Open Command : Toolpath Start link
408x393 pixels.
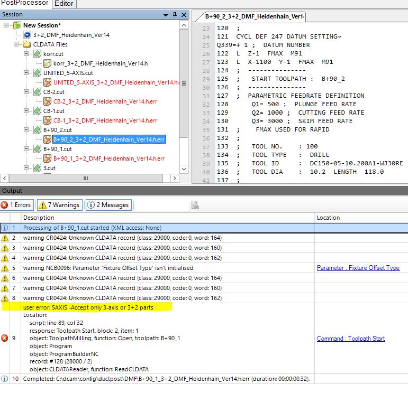351,339
